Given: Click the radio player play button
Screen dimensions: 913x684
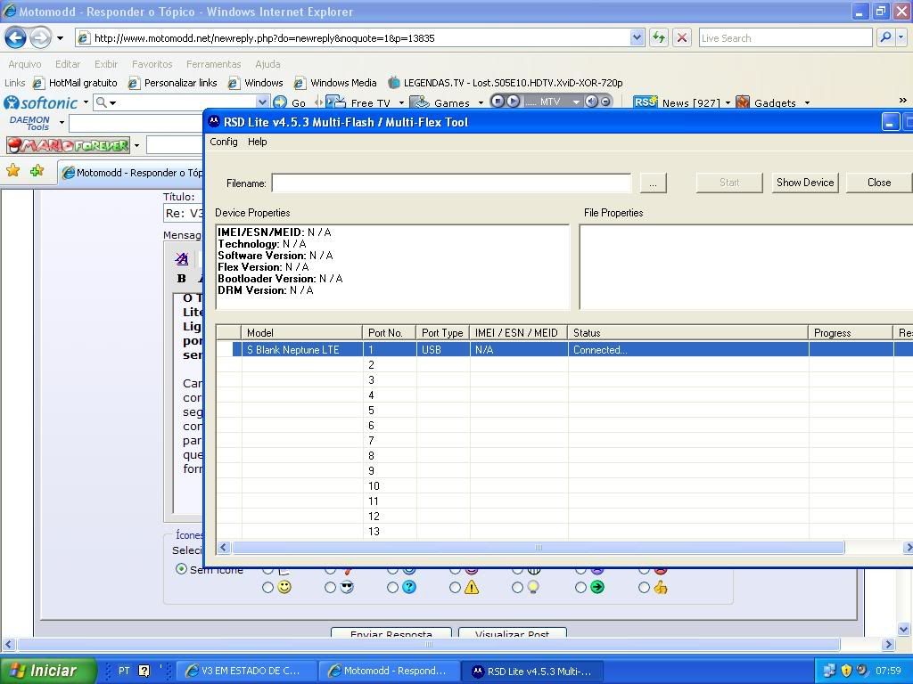Looking at the screenshot, I should [513, 102].
